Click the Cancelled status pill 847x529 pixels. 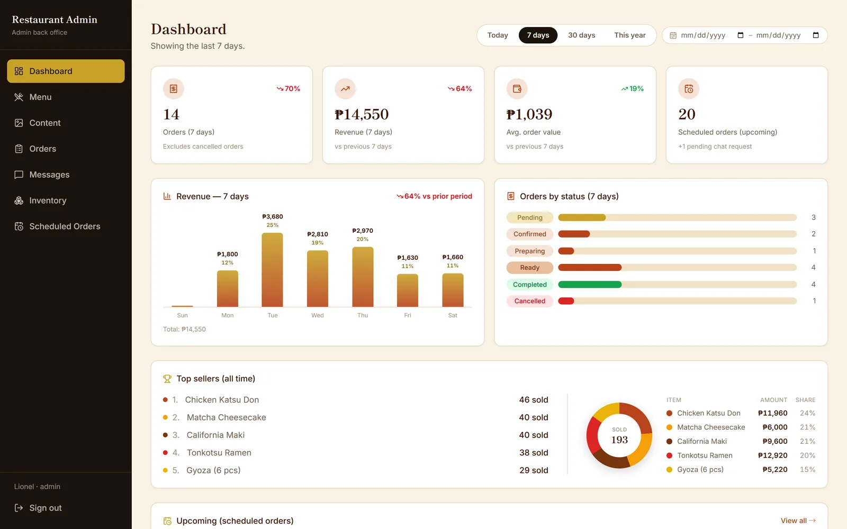(x=530, y=301)
